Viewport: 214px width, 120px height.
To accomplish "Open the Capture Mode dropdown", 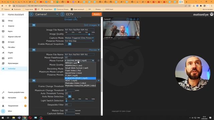I will 80,38.
